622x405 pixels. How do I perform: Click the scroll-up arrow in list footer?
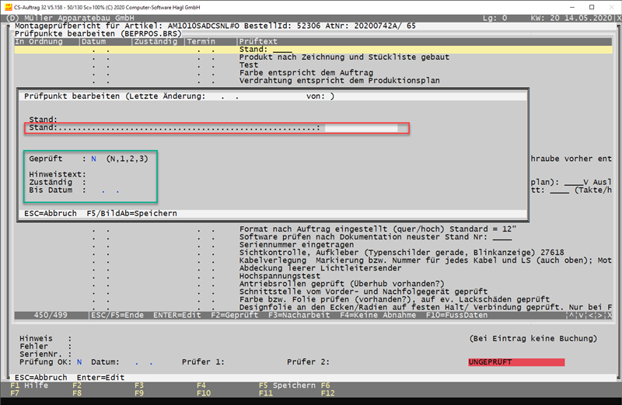click(573, 316)
